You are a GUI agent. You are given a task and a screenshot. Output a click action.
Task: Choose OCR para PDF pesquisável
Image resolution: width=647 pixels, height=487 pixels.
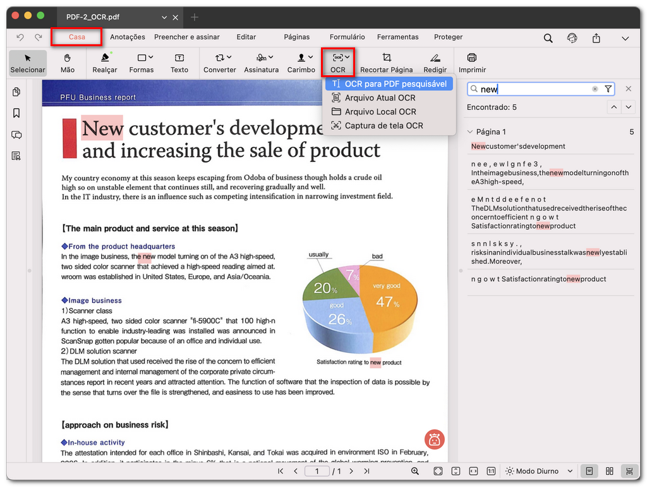point(390,83)
